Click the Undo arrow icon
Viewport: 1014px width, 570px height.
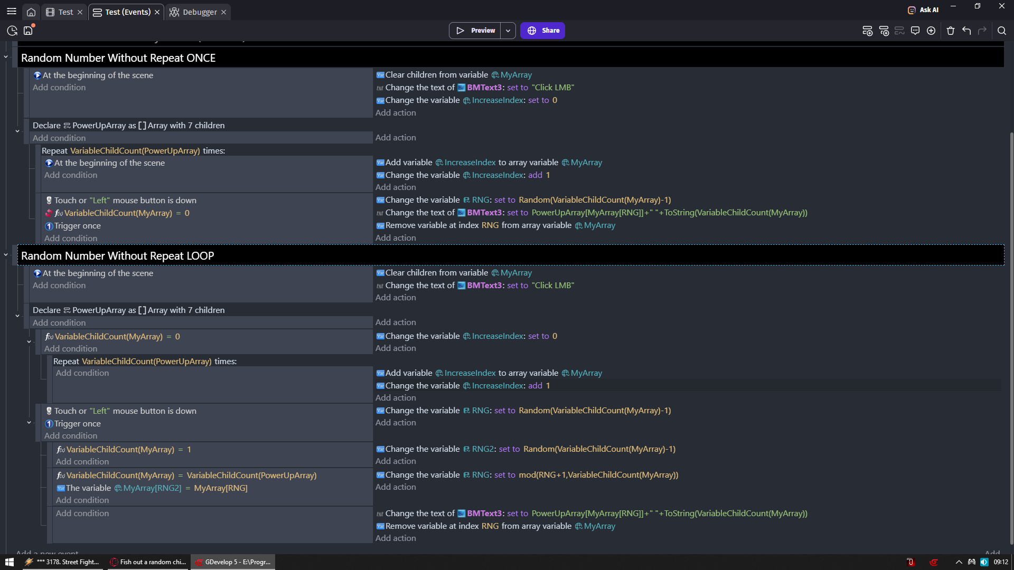click(x=966, y=31)
